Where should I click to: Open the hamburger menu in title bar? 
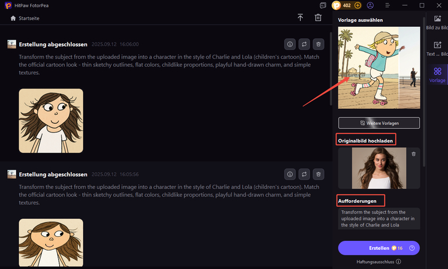388,5
